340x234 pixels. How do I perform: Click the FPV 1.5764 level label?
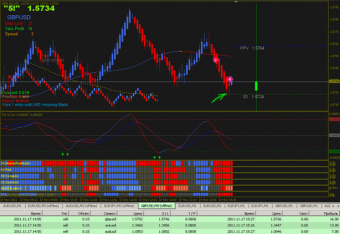click(x=252, y=48)
